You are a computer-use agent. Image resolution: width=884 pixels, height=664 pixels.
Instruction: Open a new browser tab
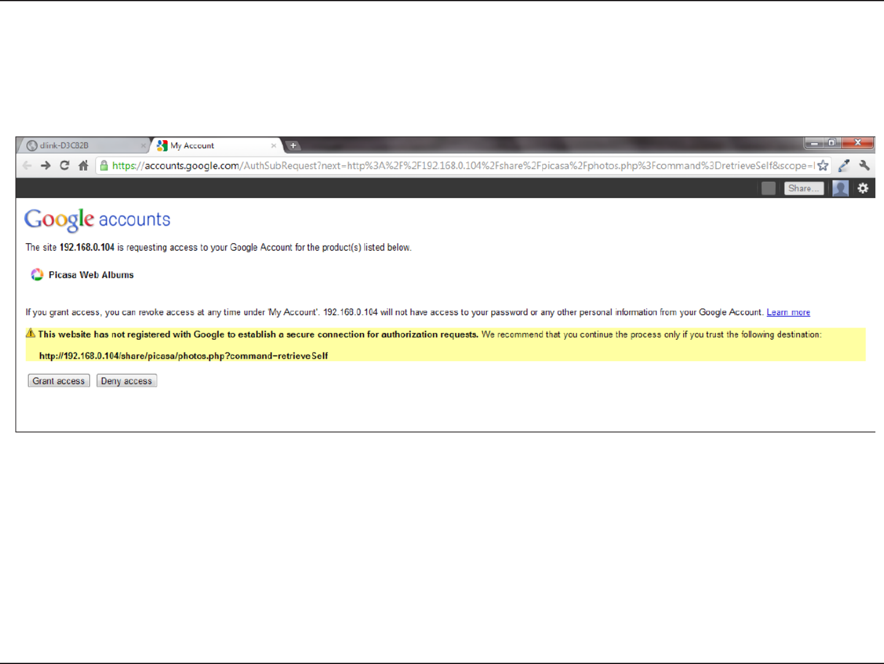(x=293, y=146)
